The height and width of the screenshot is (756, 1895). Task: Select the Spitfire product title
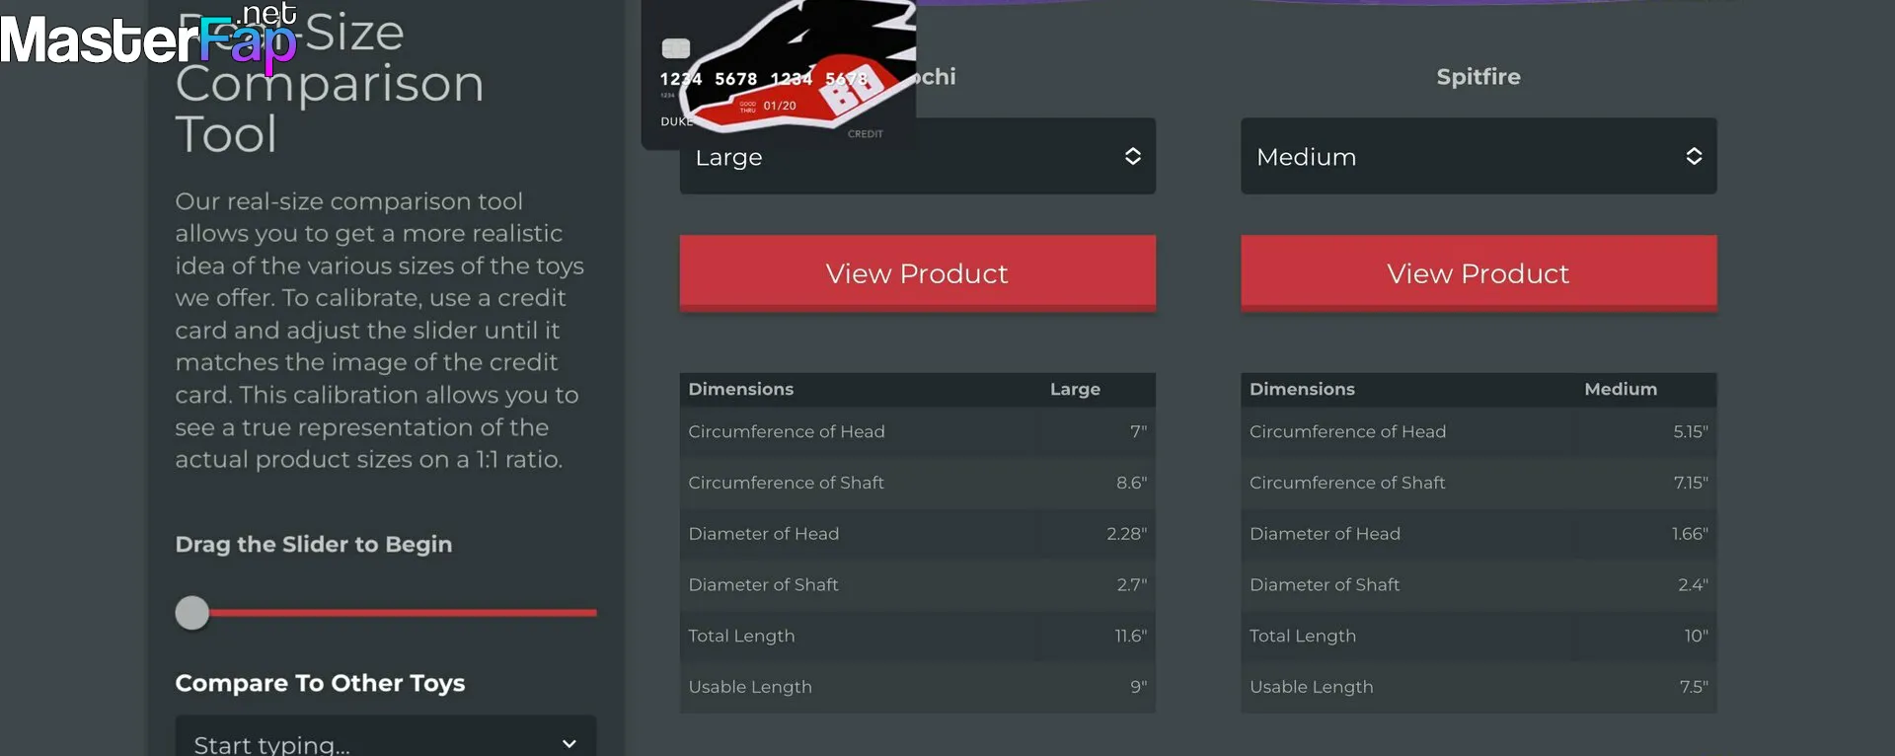pos(1478,76)
